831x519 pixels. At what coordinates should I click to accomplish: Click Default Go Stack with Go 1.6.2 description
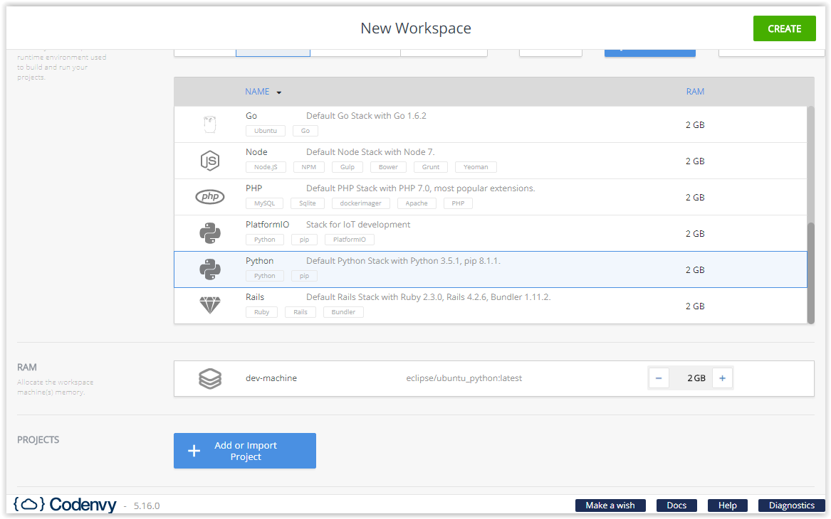[366, 116]
